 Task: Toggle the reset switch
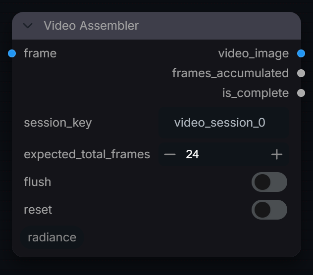click(x=269, y=210)
